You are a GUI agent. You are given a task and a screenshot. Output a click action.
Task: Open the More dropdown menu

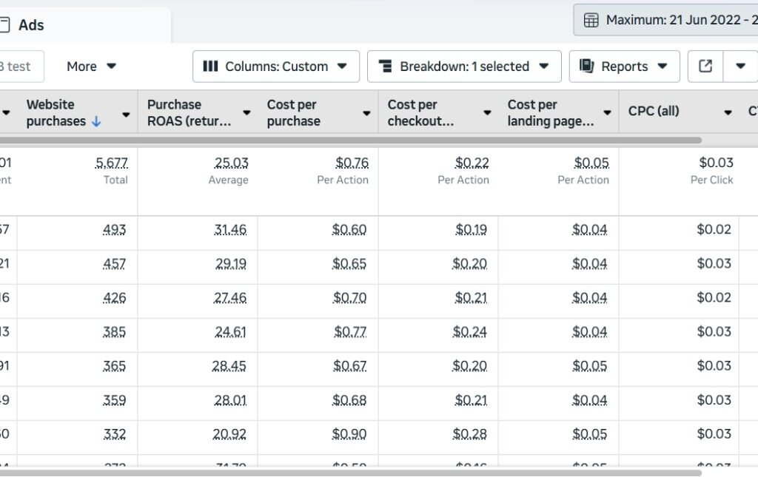coord(91,67)
